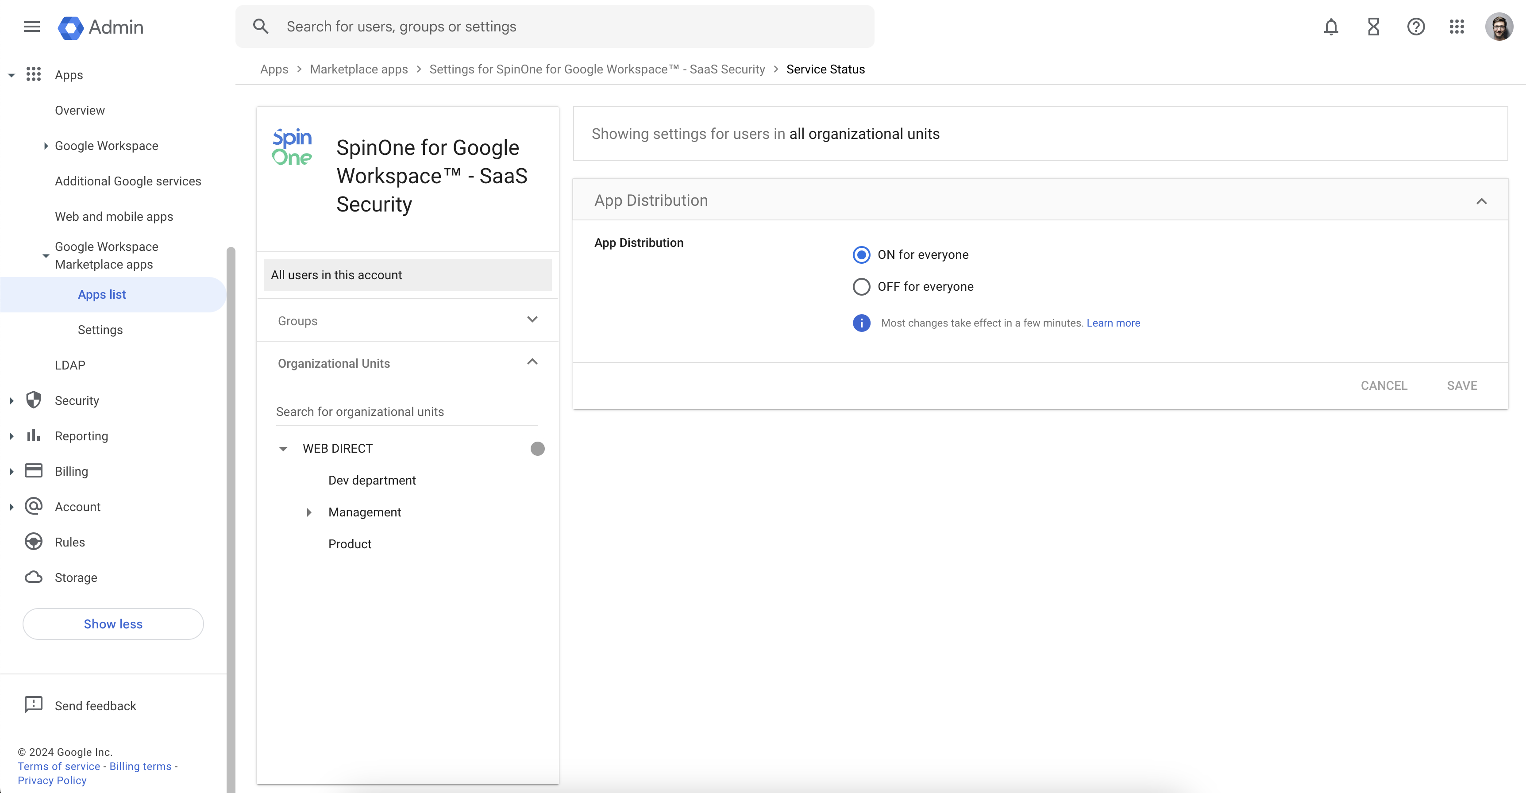The width and height of the screenshot is (1526, 793).
Task: Click the gray status dot next to WEB DIRECT
Action: point(537,449)
